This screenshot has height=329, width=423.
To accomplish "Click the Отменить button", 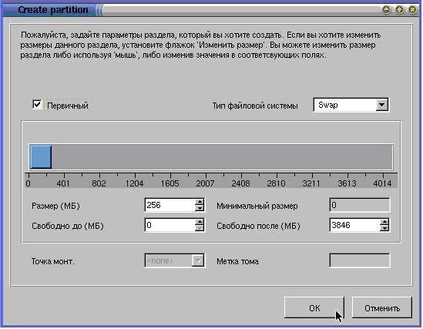I will [x=382, y=308].
